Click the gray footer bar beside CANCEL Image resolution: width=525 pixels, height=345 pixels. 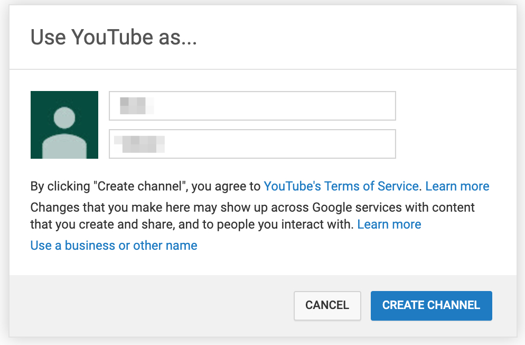tap(151, 305)
